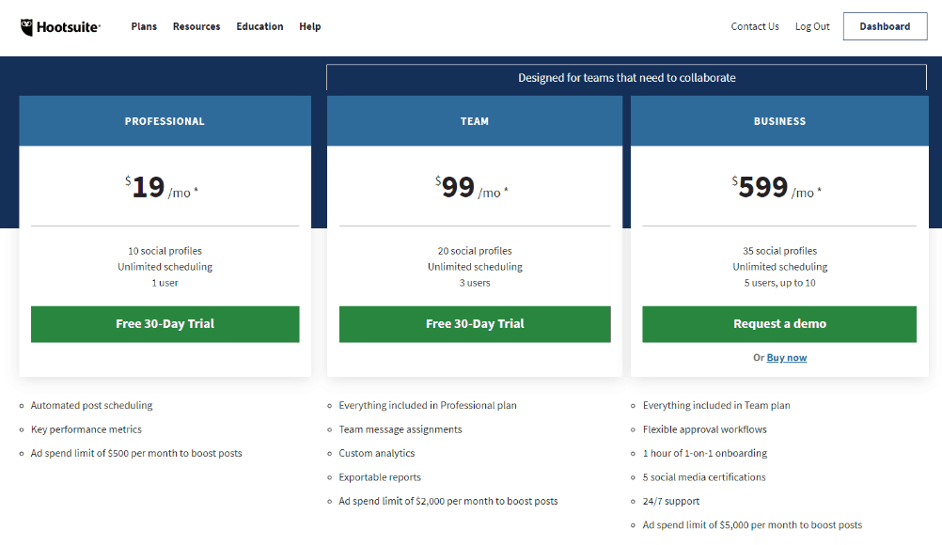Click 'Key performance metrics' feature
This screenshot has width=942, height=545.
(86, 429)
